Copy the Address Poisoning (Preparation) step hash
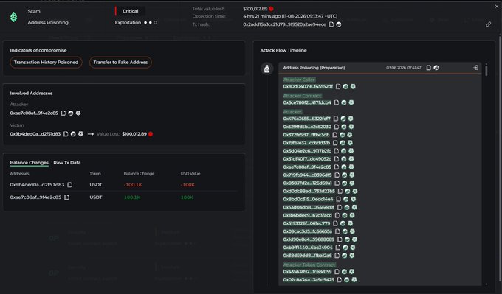Image resolution: width=502 pixels, height=294 pixels. pyautogui.click(x=429, y=68)
